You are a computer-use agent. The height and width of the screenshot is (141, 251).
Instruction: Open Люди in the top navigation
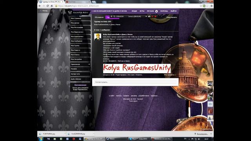[134, 11]
